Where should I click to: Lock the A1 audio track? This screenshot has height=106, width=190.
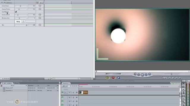73,97
